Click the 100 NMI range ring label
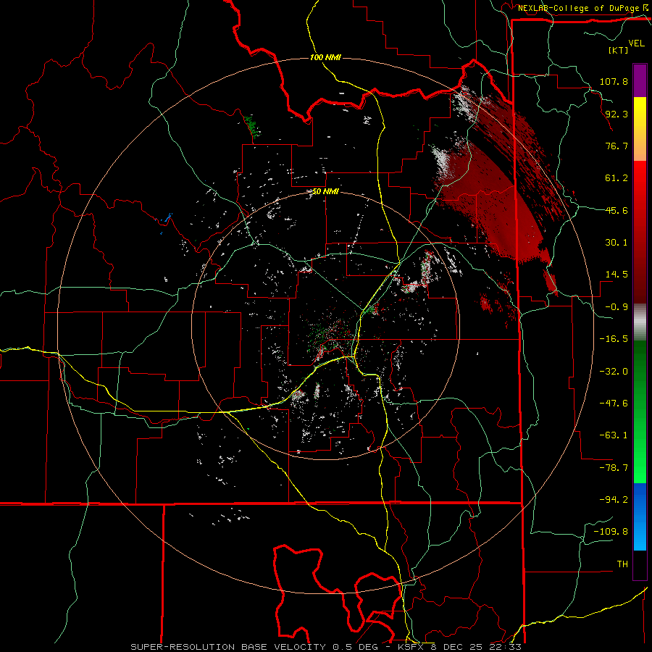The height and width of the screenshot is (652, 652). click(x=325, y=57)
